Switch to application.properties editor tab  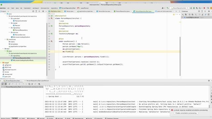click(86, 11)
